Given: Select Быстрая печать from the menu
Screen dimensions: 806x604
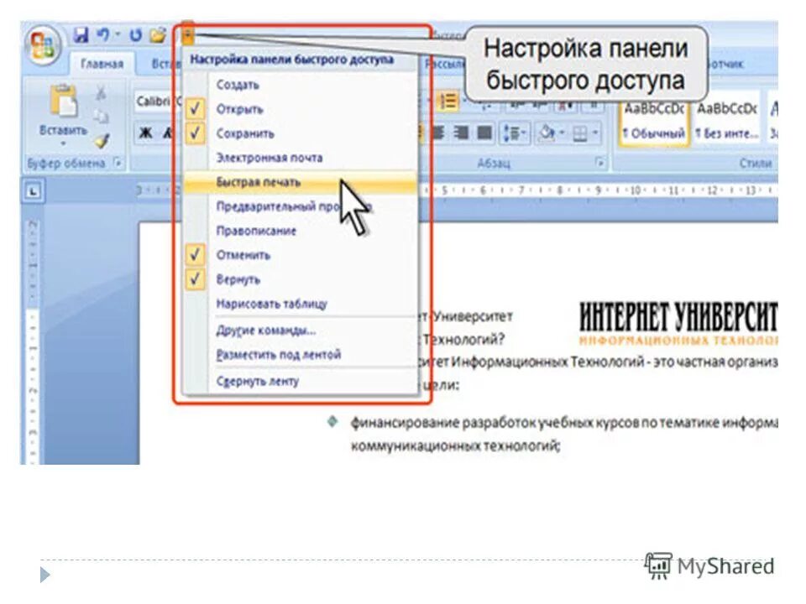Looking at the screenshot, I should [x=252, y=183].
